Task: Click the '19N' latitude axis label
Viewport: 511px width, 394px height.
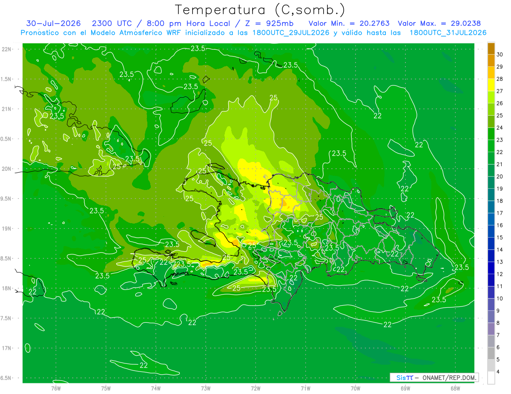Action: coord(7,228)
